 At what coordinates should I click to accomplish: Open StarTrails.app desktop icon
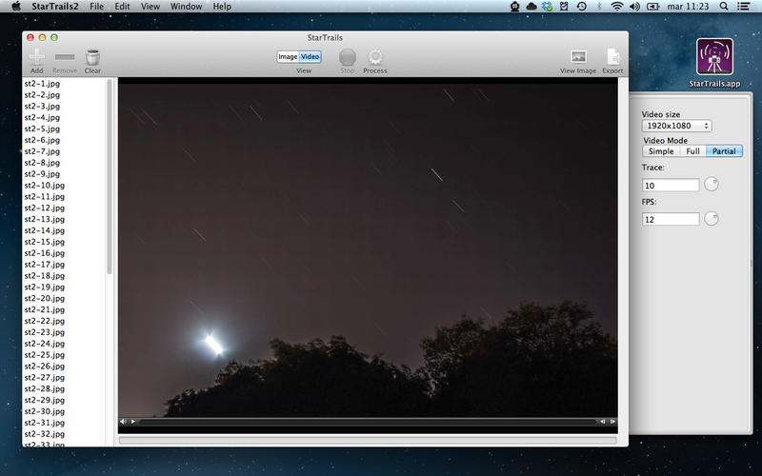(714, 57)
